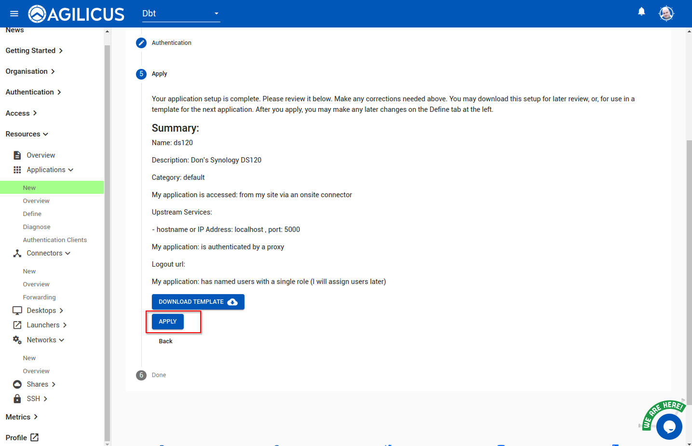Collapse the Networks submenu
Screen dimensions: 692x446
pyautogui.click(x=45, y=340)
